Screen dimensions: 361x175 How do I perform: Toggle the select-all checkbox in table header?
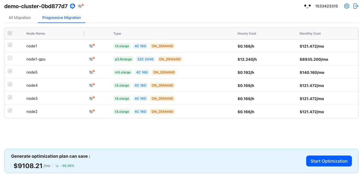[x=10, y=33]
